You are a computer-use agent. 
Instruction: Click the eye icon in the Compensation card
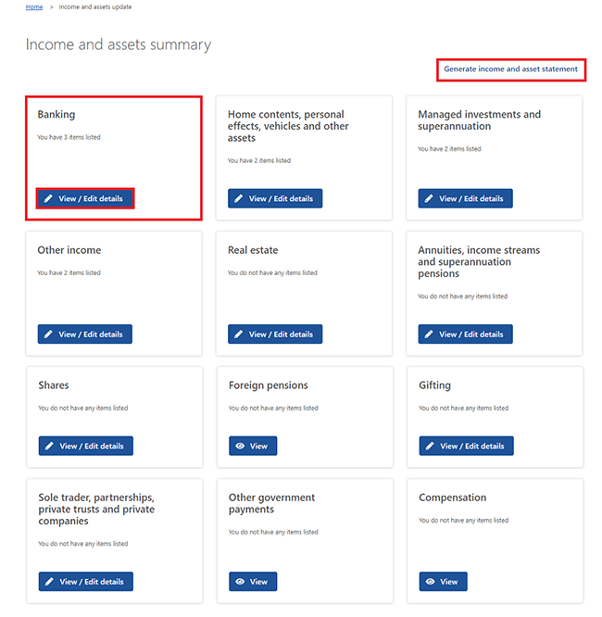click(x=431, y=582)
